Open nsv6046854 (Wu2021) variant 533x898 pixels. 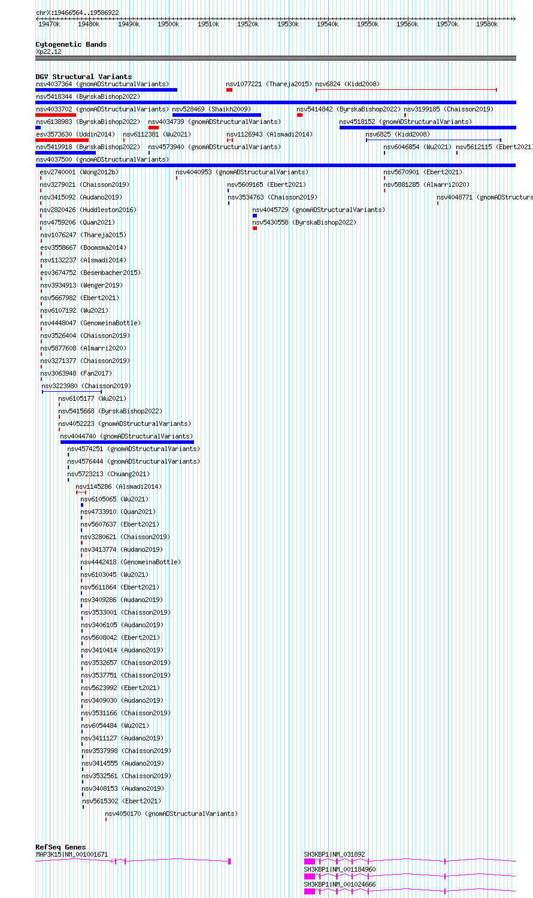[418, 147]
